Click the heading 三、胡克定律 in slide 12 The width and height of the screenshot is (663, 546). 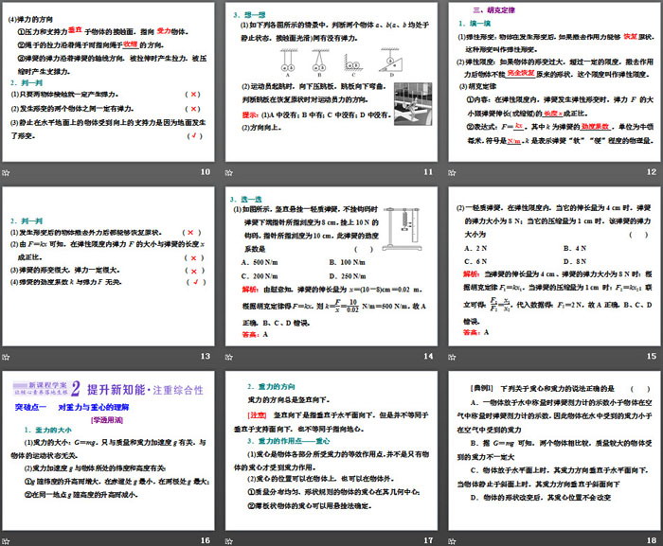(494, 10)
